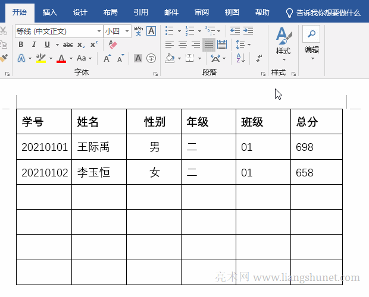Toggle Underline formatting
Screen dimensions: 369x297
(x=47, y=45)
